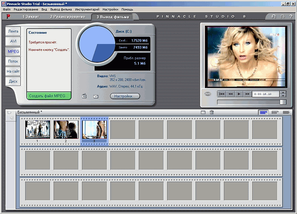Click the Требуется просчёт status message
Image resolution: width=297 pixels, height=214 pixels.
(x=43, y=43)
